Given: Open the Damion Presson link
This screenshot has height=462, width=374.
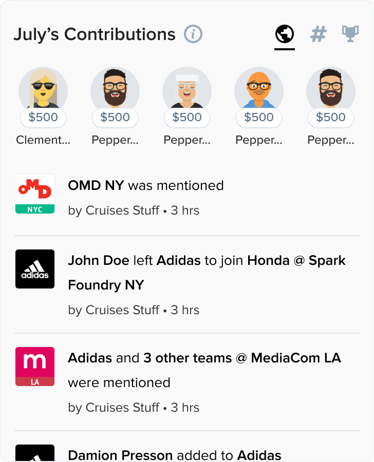Looking at the screenshot, I should pyautogui.click(x=121, y=455).
